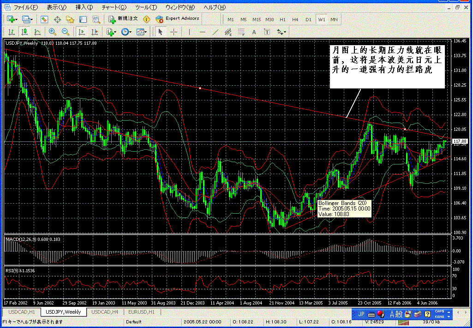Click the zoom out magnifier icon
The height and width of the screenshot is (328, 473).
[x=66, y=32]
